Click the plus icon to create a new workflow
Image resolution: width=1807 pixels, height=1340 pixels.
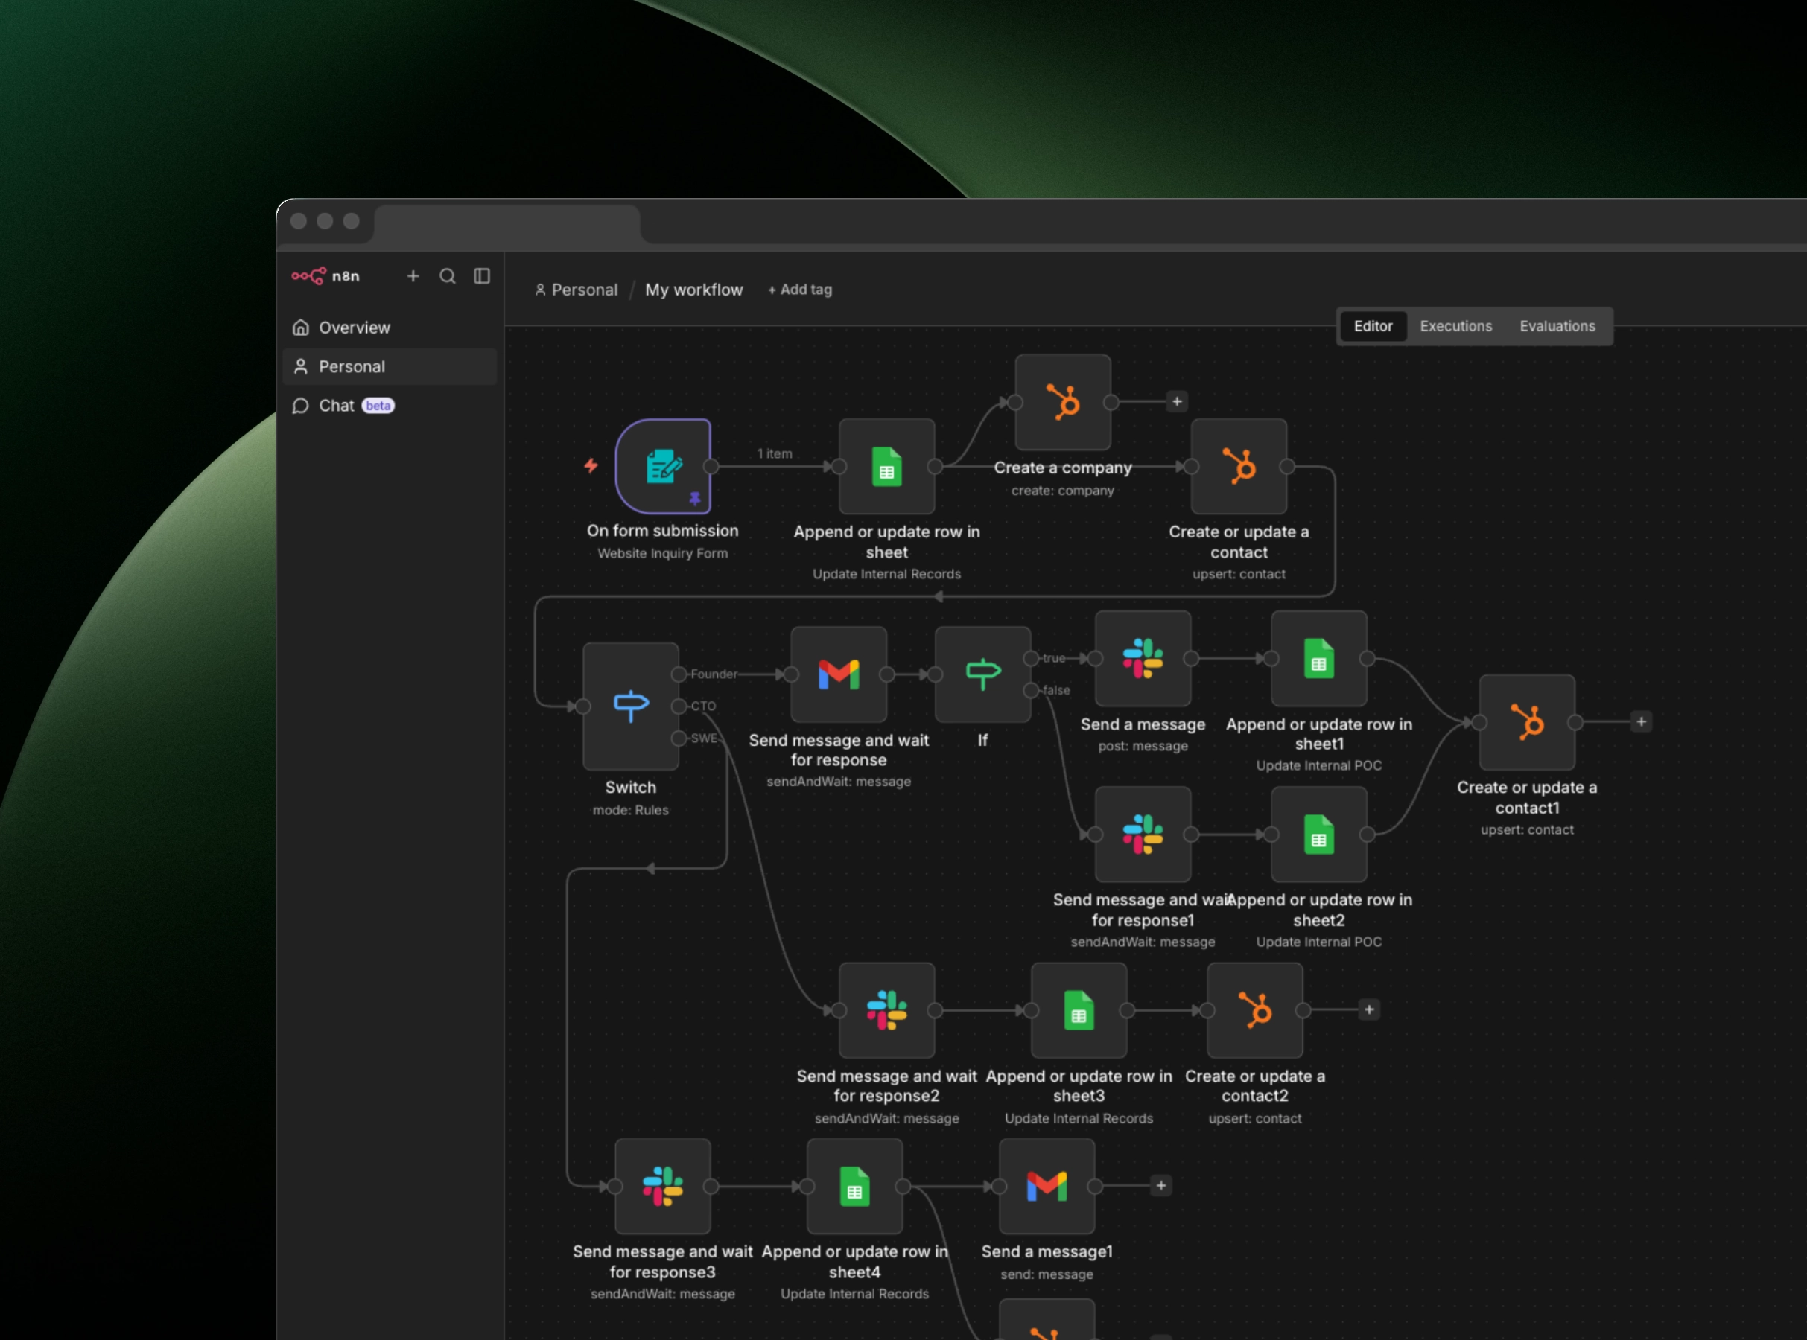tap(413, 275)
